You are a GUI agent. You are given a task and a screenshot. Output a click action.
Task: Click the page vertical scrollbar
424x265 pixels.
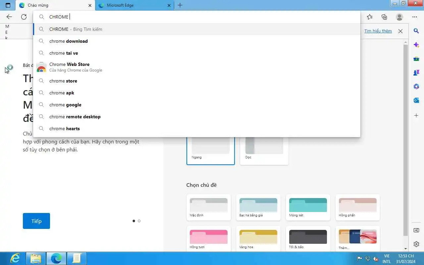point(406,140)
